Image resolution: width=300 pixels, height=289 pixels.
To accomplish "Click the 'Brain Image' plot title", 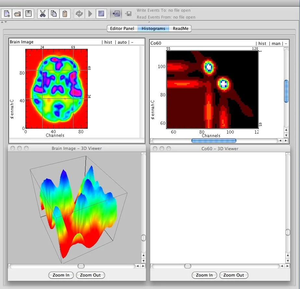I will [22, 42].
